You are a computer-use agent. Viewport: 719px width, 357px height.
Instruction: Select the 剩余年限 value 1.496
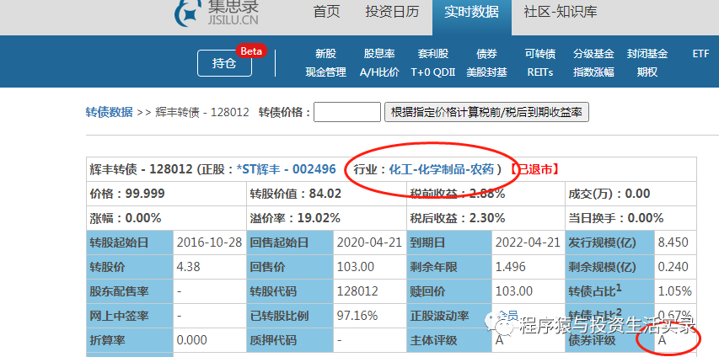510,267
